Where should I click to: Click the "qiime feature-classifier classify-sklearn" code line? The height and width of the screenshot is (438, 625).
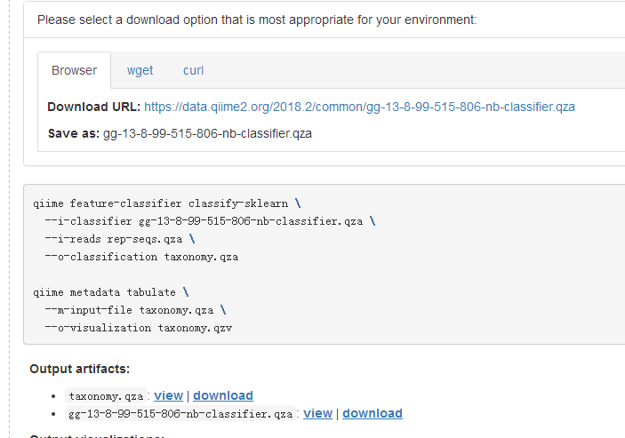pyautogui.click(x=160, y=203)
